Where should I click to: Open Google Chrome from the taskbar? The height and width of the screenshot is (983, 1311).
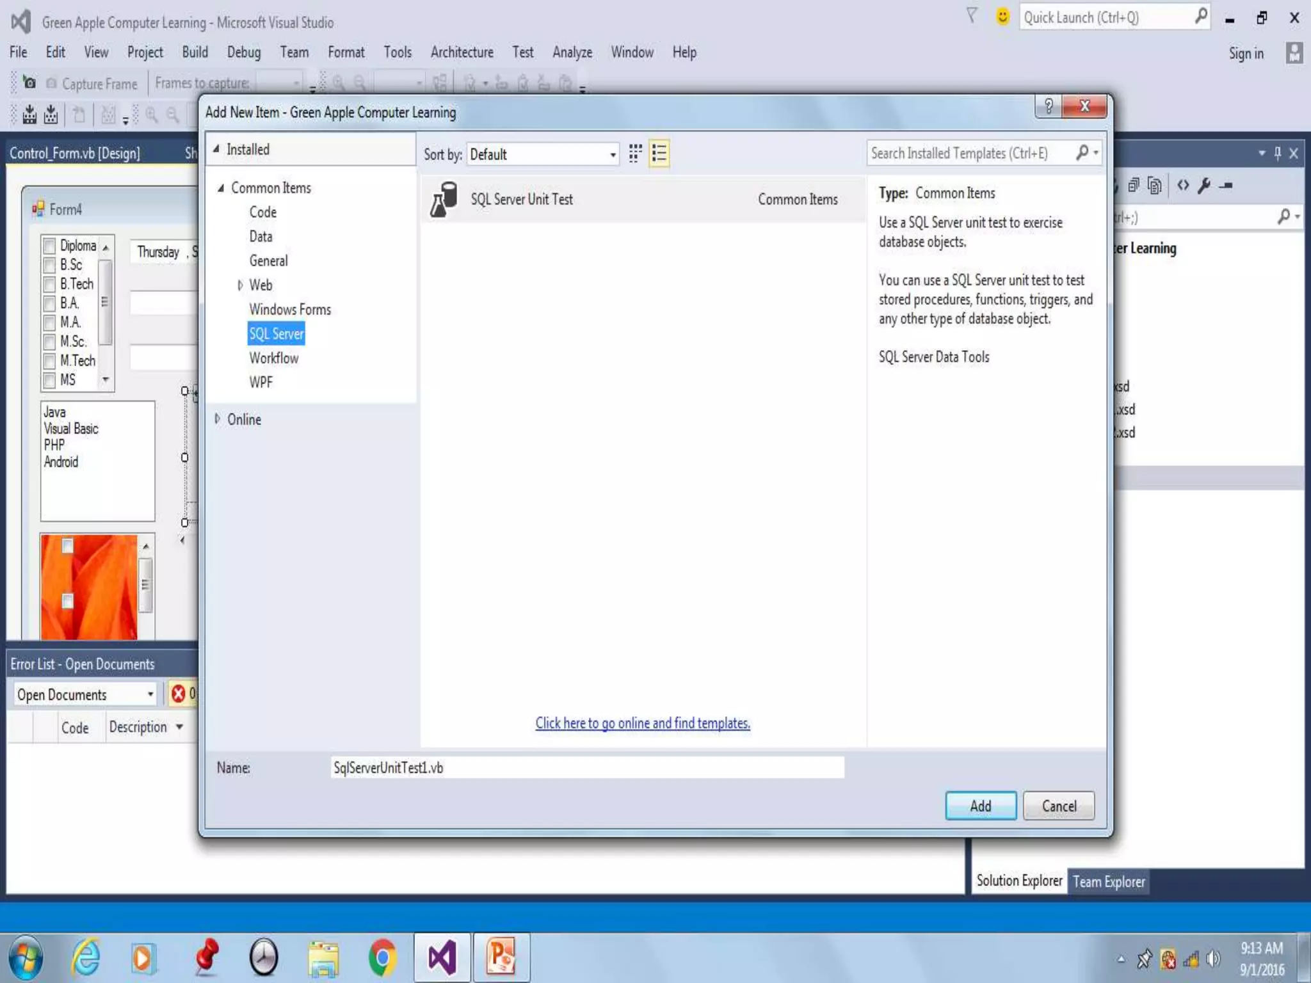(x=382, y=957)
